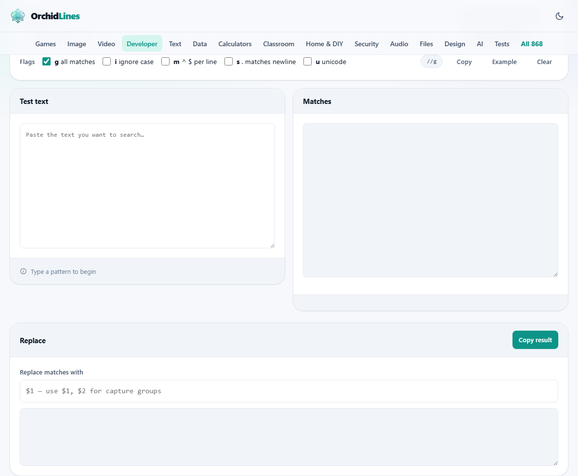Open the Tests category tab
The width and height of the screenshot is (578, 476).
pos(502,44)
